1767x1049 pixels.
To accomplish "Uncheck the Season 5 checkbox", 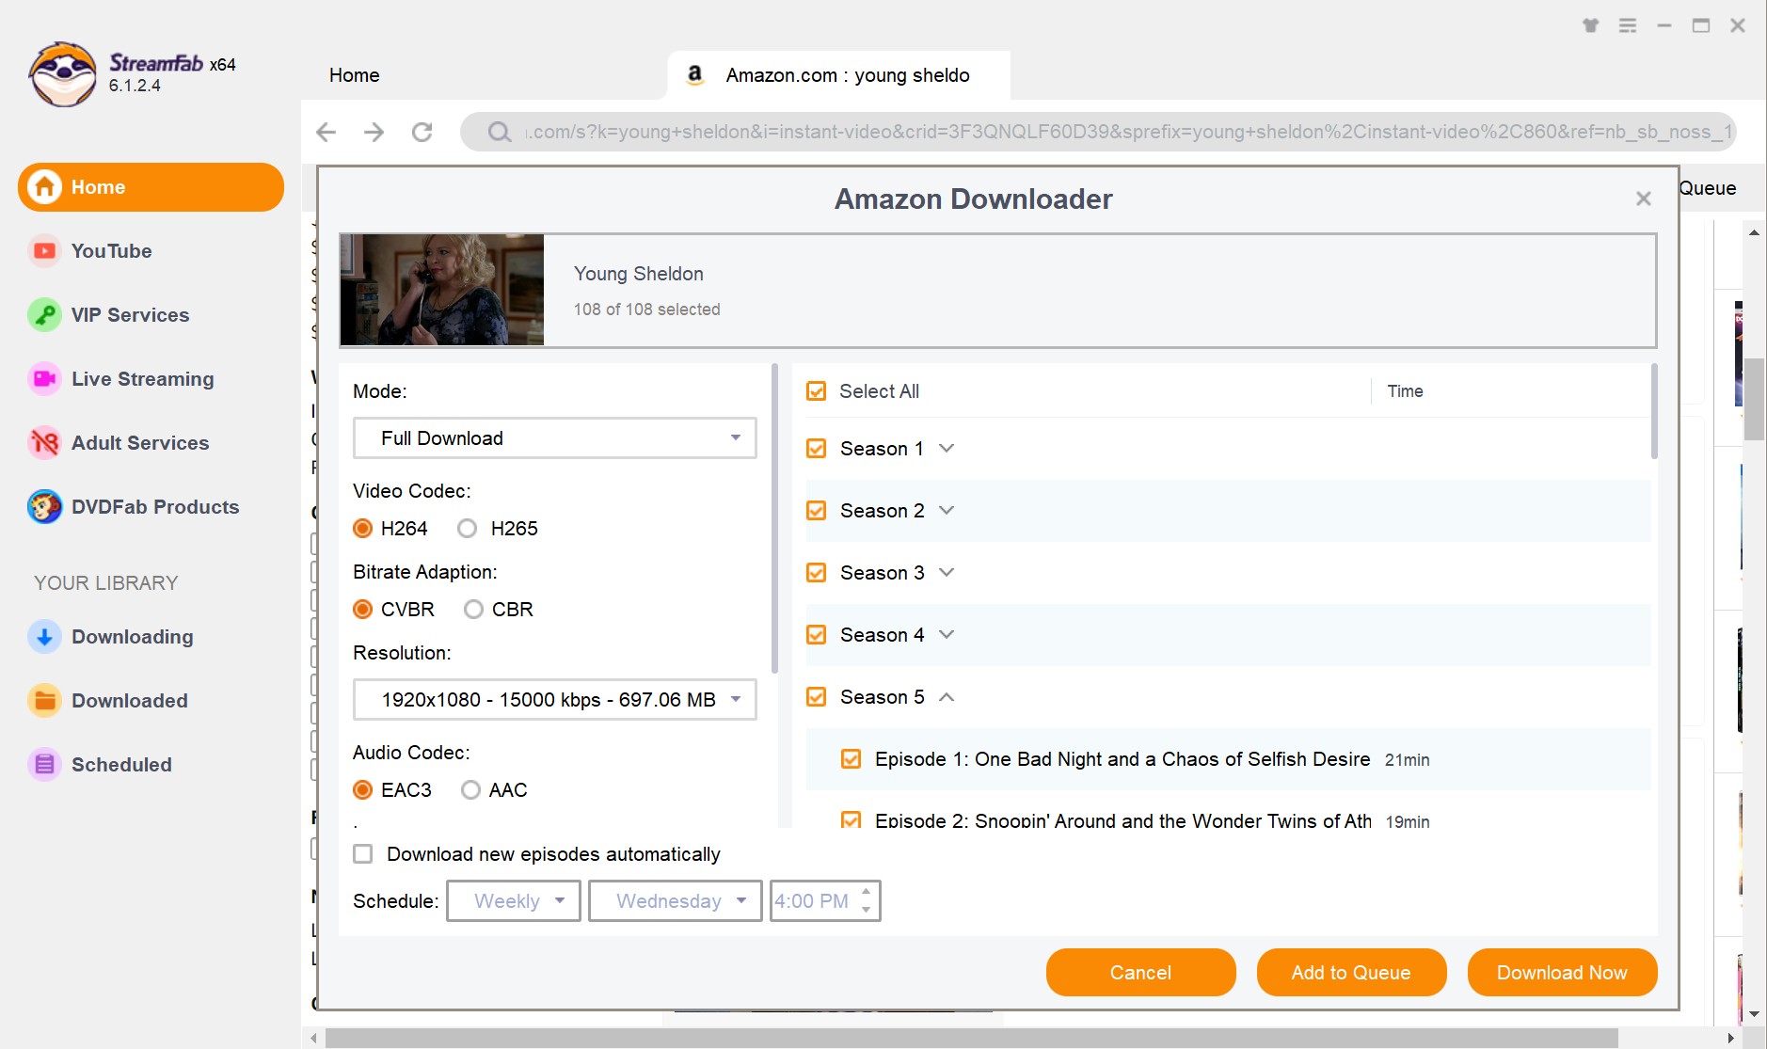I will point(817,697).
